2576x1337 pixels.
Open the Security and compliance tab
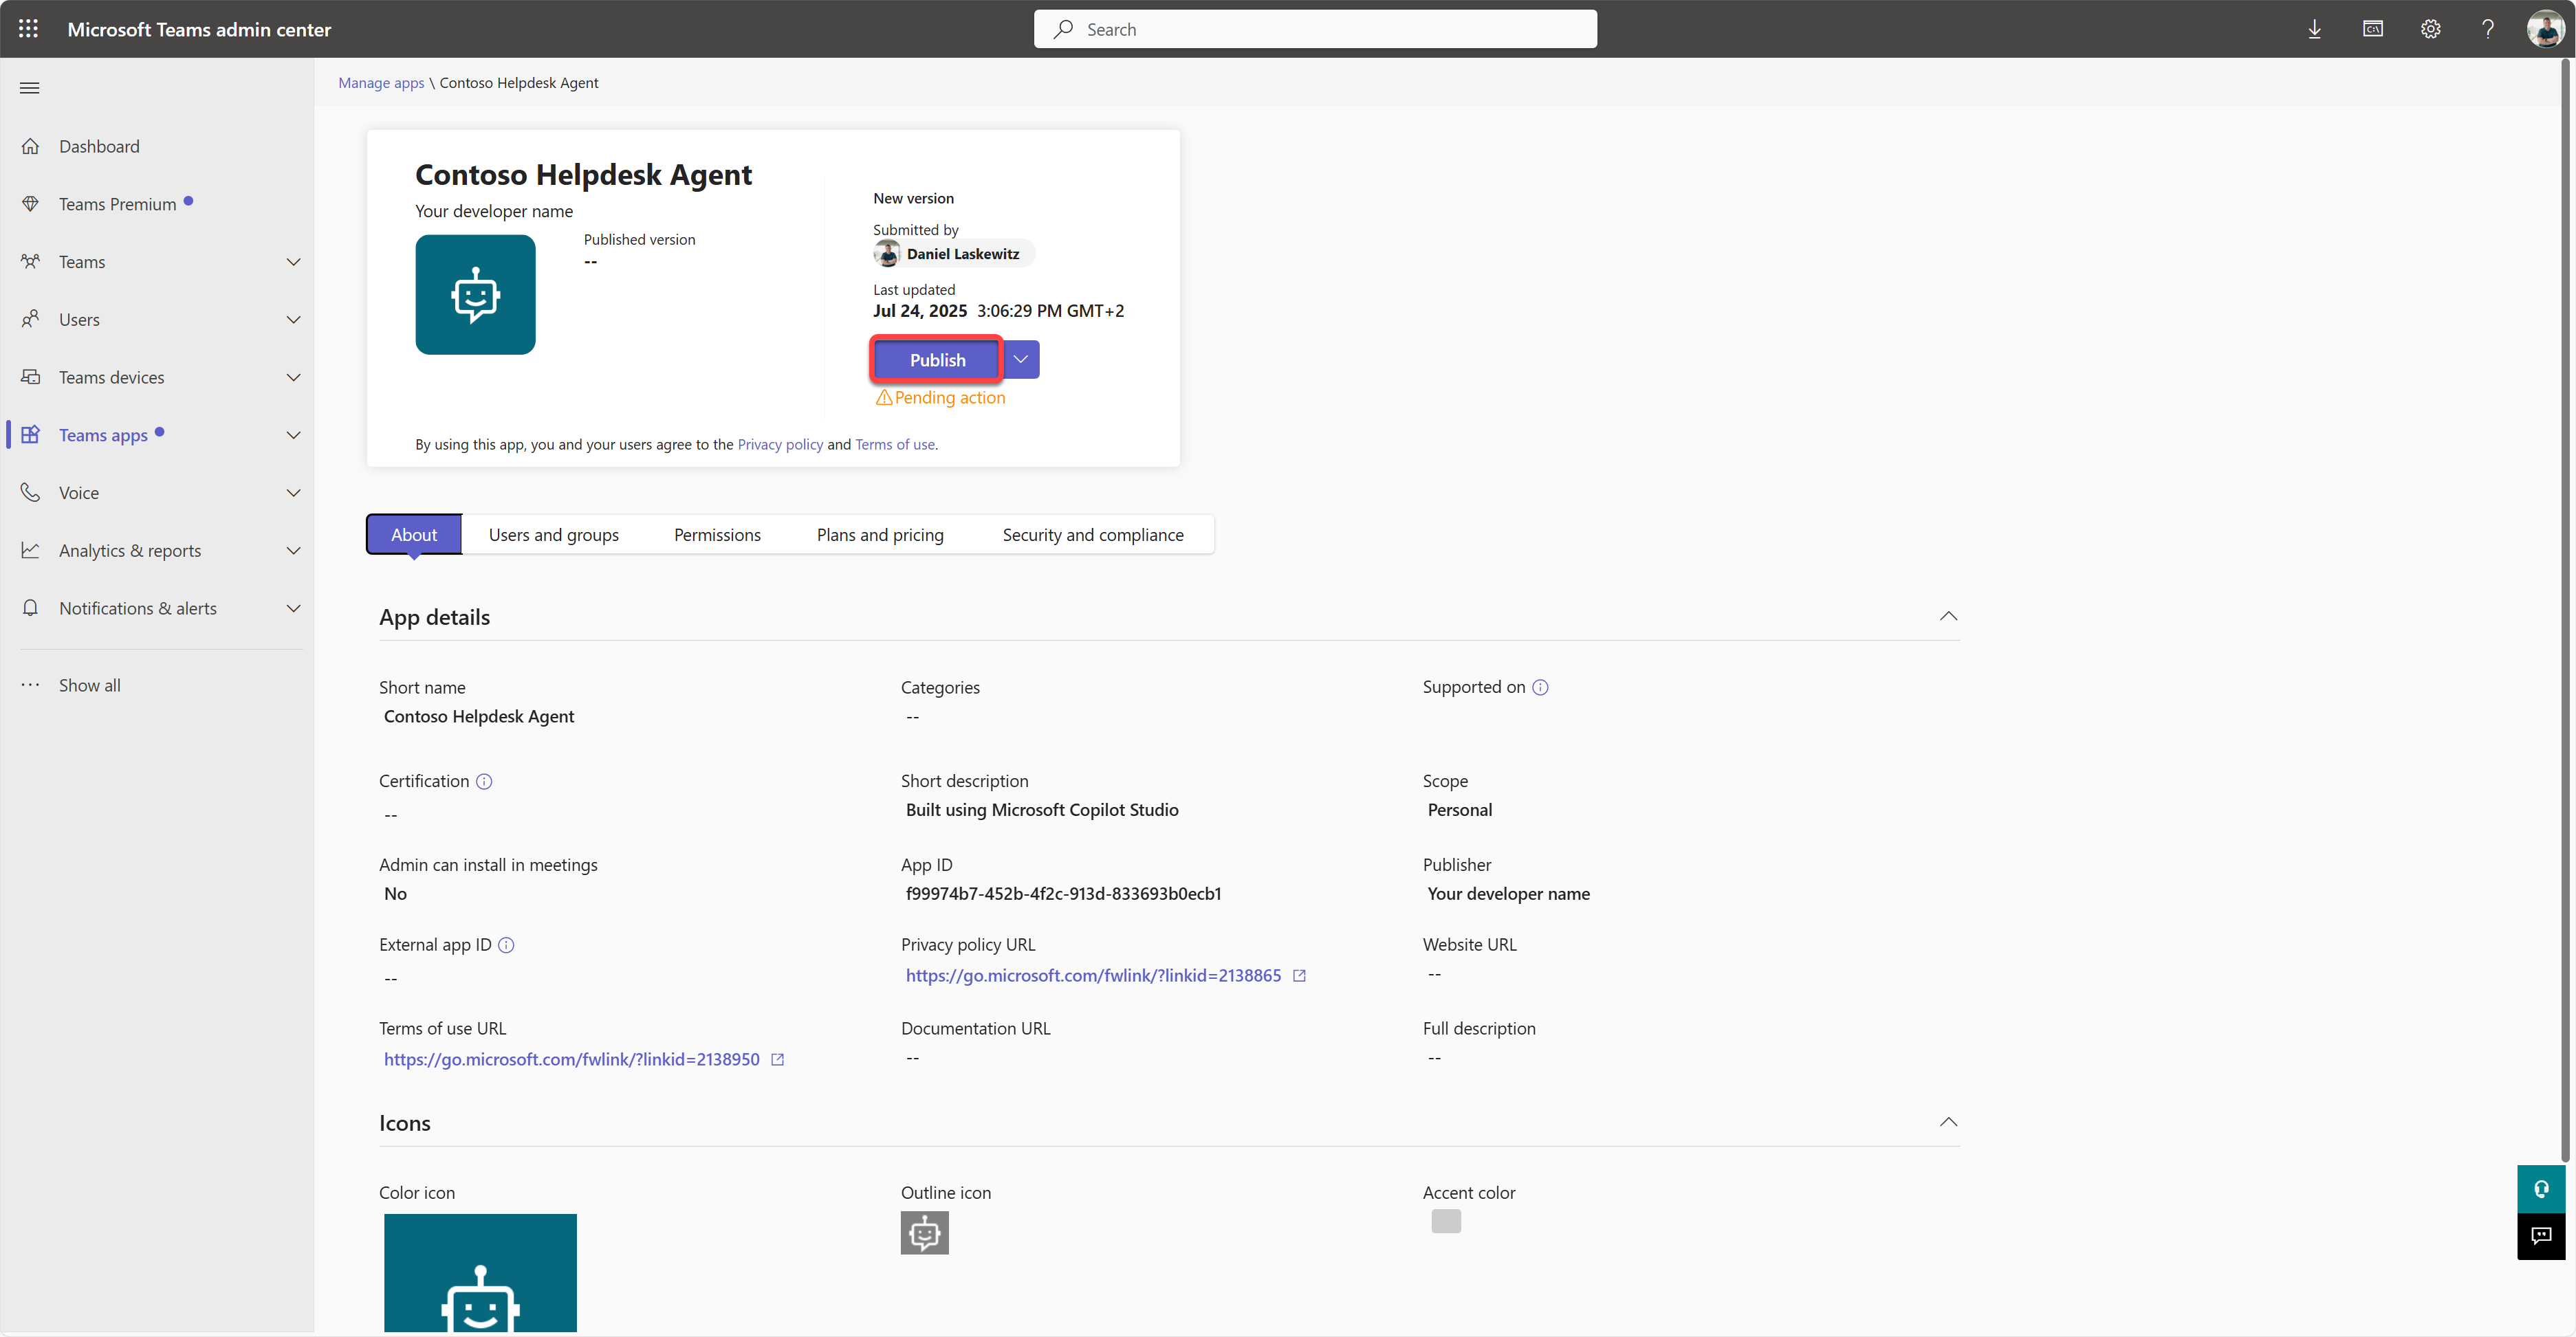[x=1092, y=535]
